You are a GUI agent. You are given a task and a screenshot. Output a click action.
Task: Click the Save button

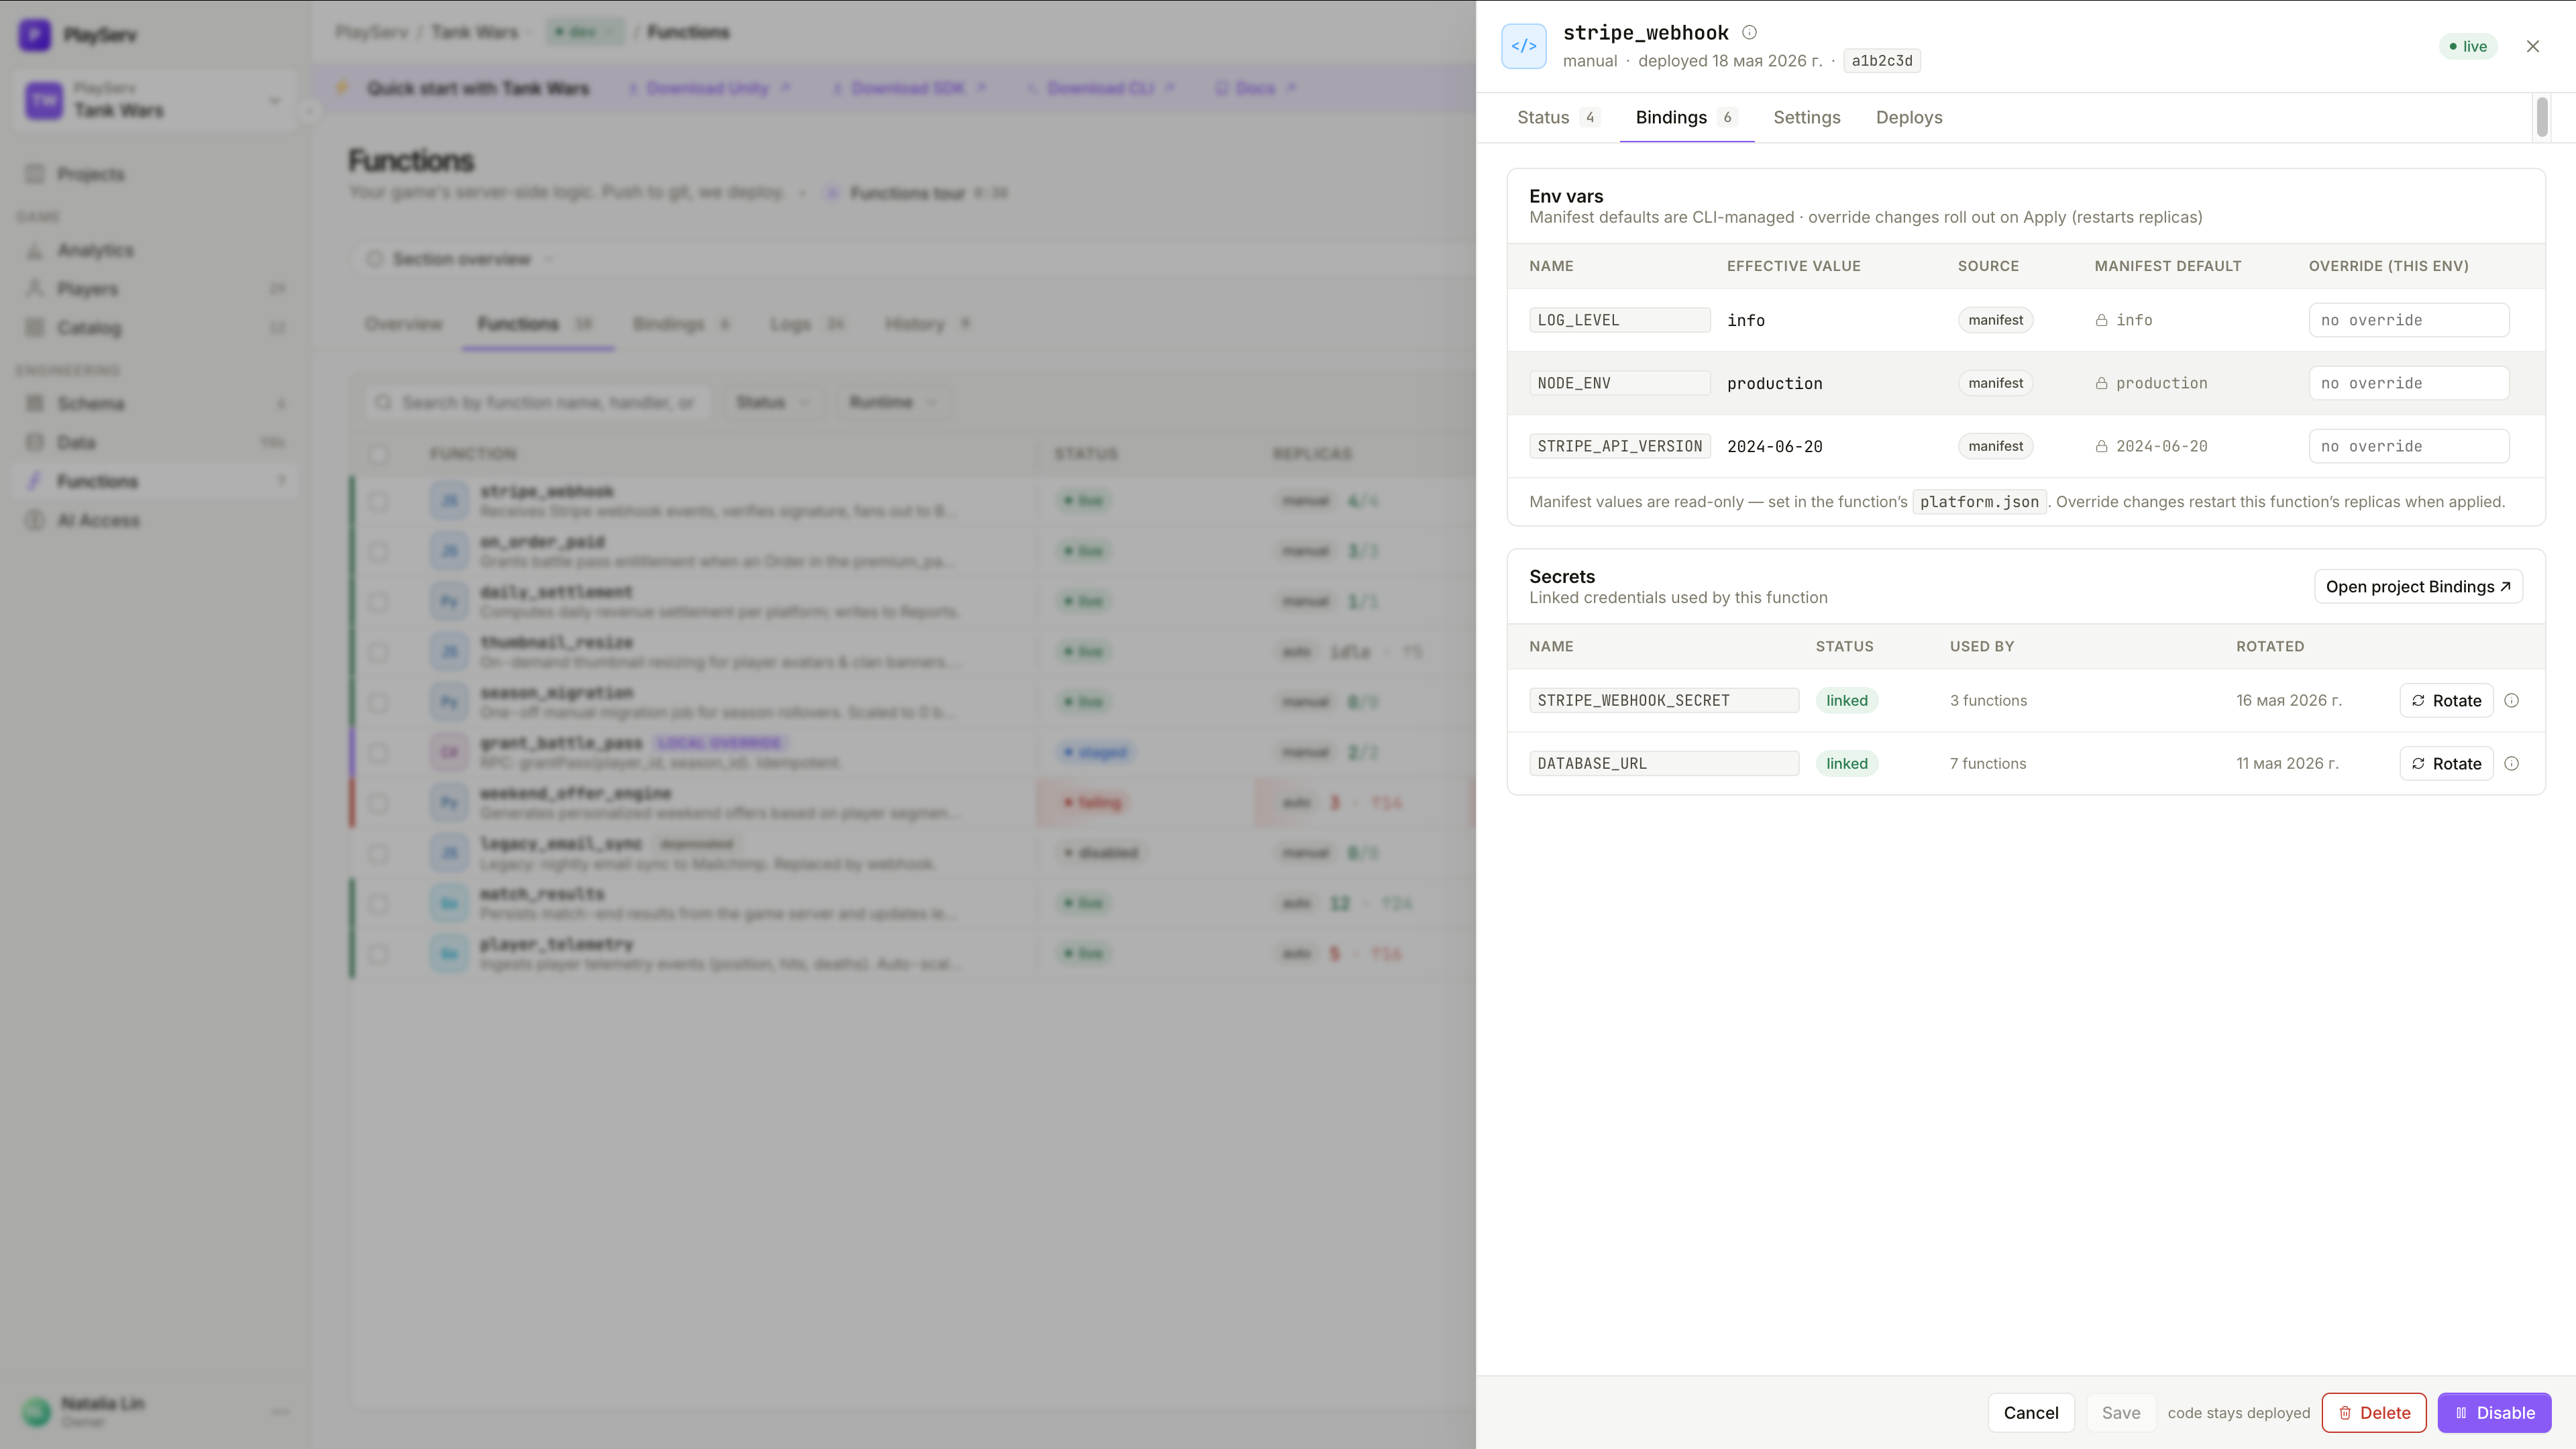click(x=2120, y=1412)
